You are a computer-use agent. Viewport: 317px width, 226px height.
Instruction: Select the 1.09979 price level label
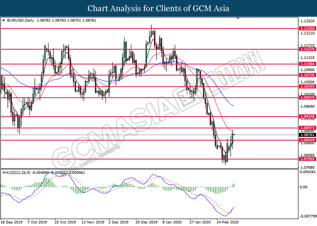[307, 98]
